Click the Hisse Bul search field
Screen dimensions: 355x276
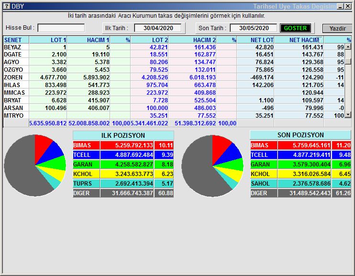(61, 28)
